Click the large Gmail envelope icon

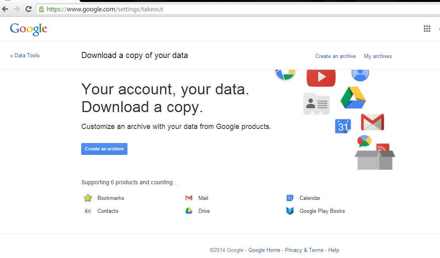pyautogui.click(x=372, y=122)
